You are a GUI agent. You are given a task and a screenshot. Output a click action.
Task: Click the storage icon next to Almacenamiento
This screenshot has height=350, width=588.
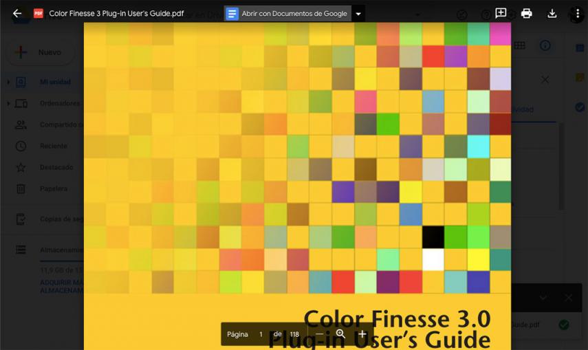[x=21, y=250]
